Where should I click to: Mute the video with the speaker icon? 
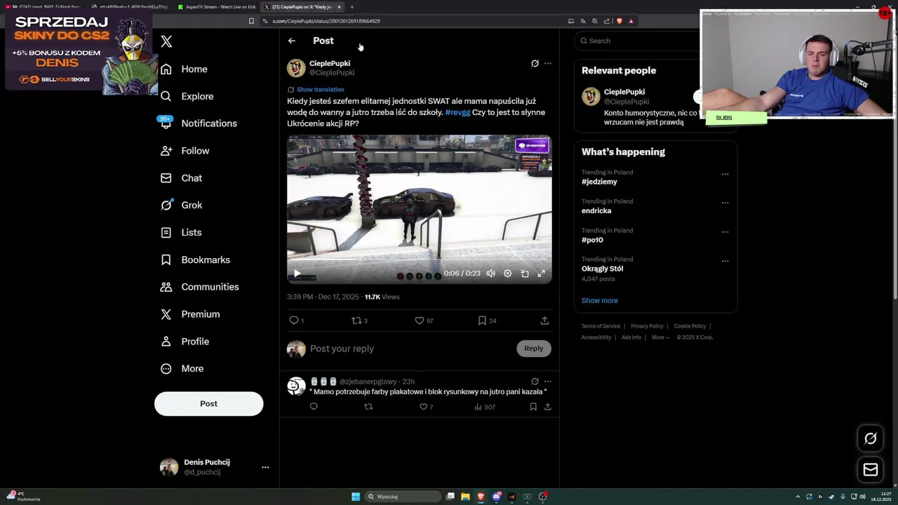tap(491, 274)
